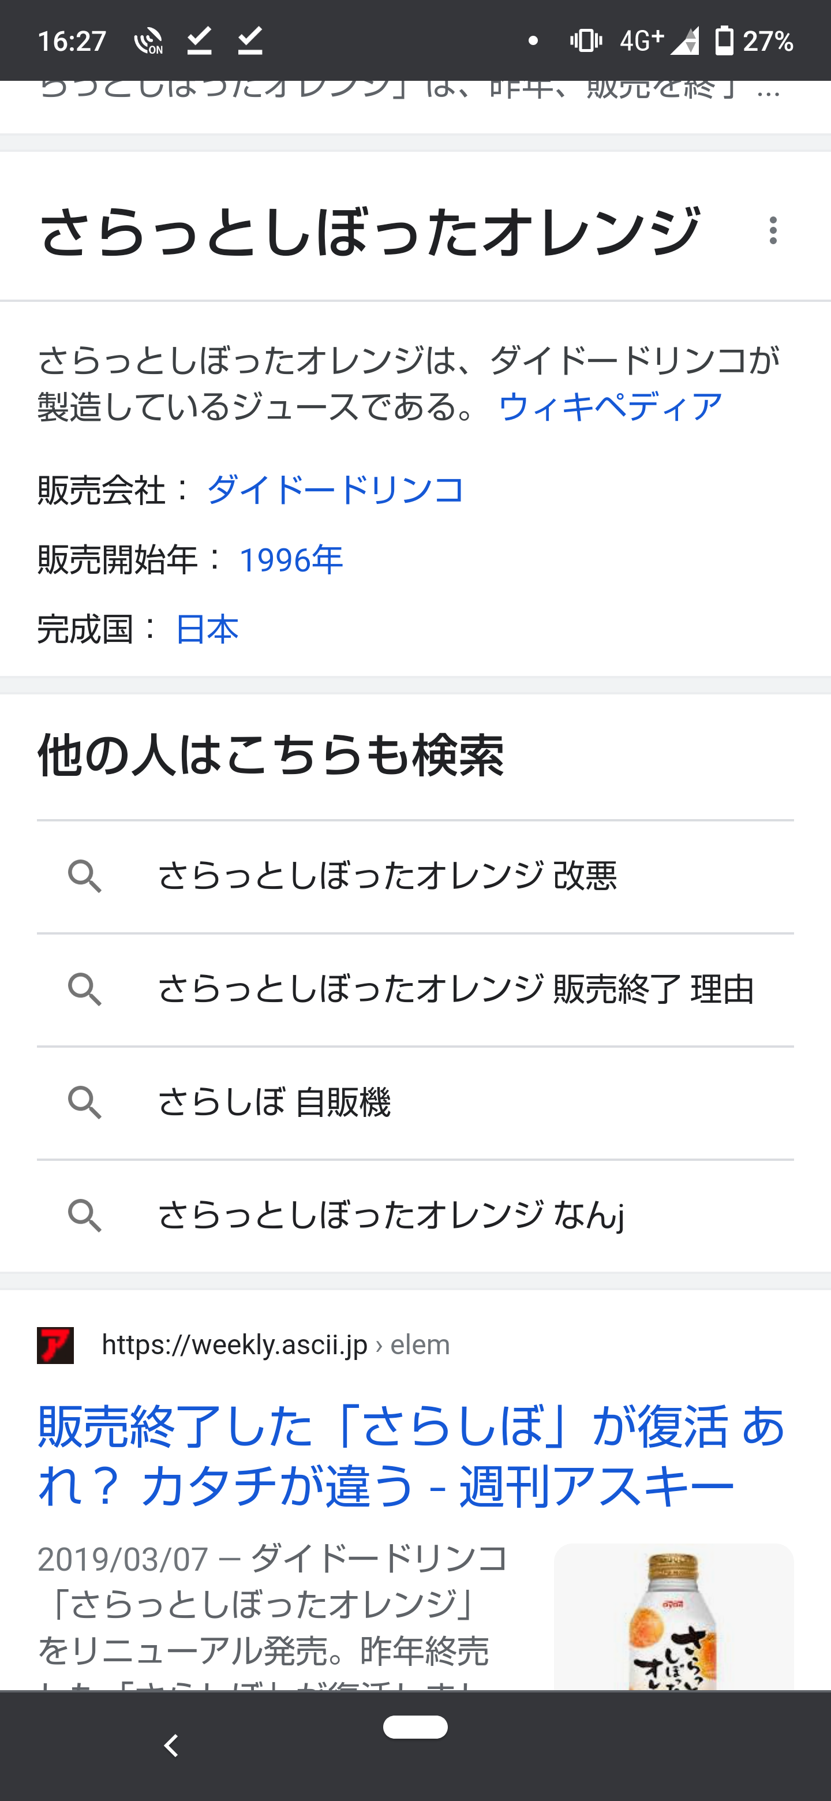Tap the home pill in navigation bar

click(415, 1726)
